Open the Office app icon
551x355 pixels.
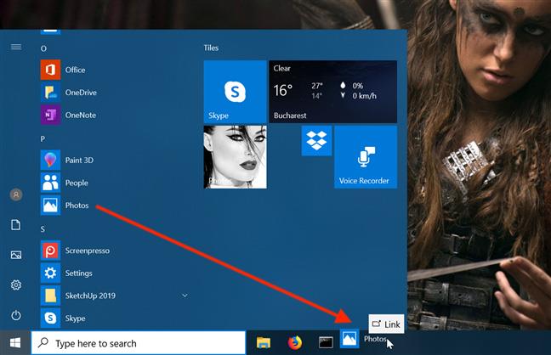click(50, 70)
